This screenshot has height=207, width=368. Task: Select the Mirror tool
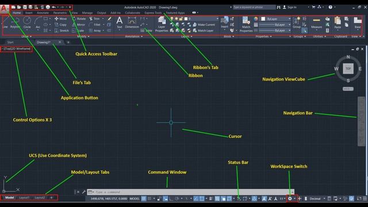coord(79,25)
